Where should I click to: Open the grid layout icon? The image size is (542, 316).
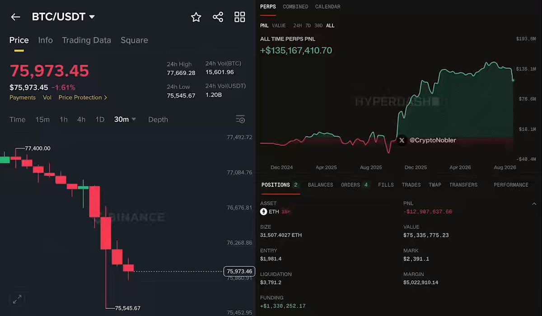tap(240, 17)
